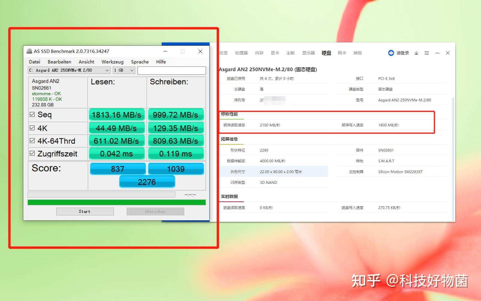Click the 232.88 GB capacity text
Image resolution: width=481 pixels, height=301 pixels.
(43, 105)
